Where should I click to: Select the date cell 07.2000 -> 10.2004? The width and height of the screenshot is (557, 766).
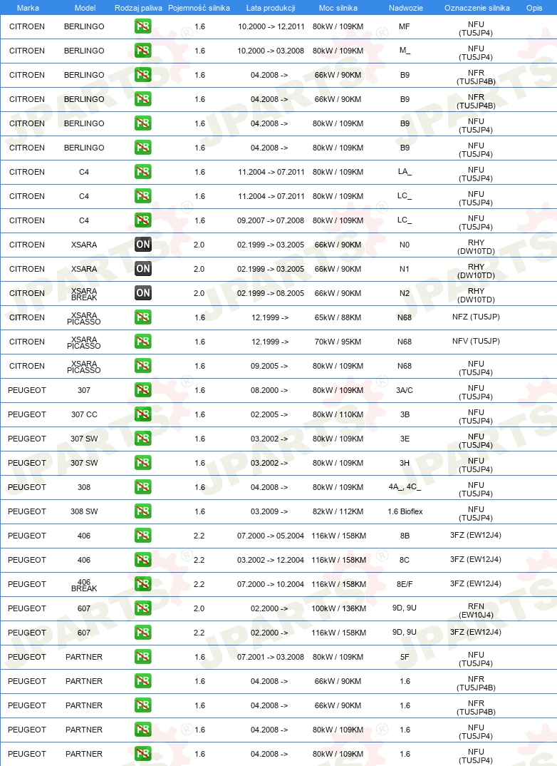click(271, 584)
